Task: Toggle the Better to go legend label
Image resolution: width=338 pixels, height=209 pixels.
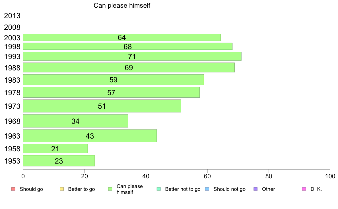Action: pos(81,189)
